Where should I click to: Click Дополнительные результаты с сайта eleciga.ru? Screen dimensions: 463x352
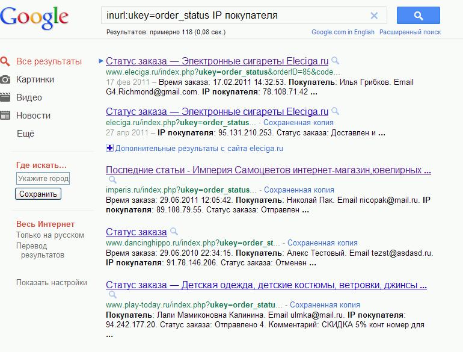coord(199,149)
